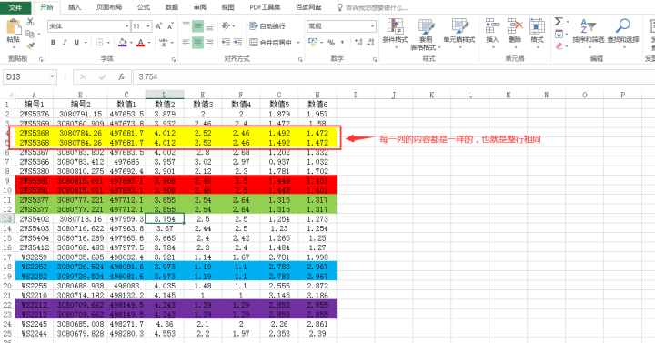Click 合并后居中 merge and center
The height and width of the screenshot is (343, 655).
pyautogui.click(x=271, y=42)
